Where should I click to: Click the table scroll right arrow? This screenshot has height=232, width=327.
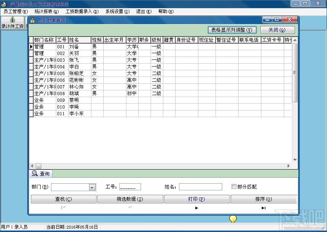pos(289,166)
